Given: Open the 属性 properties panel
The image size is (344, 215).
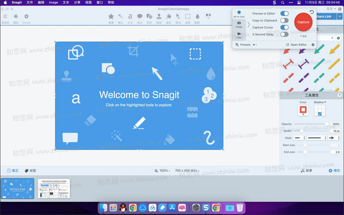Looking at the screenshot, I should pos(334,171).
